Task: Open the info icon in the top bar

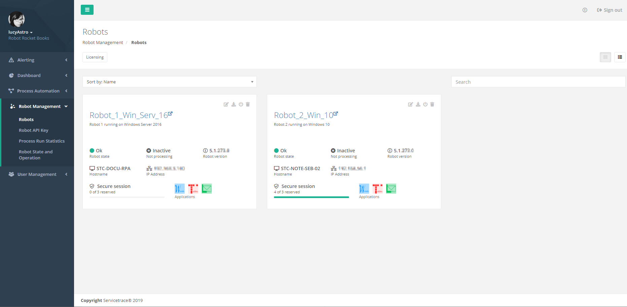Action: (x=585, y=10)
